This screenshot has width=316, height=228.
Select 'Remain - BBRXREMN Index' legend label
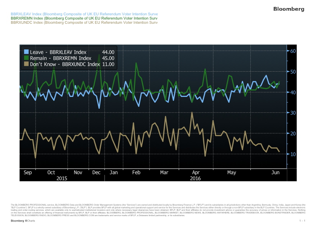(61, 58)
